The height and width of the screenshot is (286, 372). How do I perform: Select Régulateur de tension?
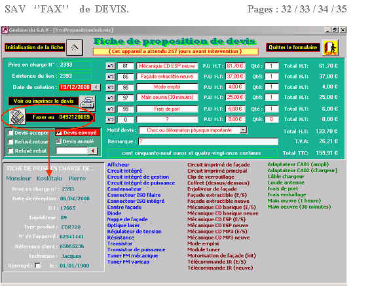click(134, 232)
